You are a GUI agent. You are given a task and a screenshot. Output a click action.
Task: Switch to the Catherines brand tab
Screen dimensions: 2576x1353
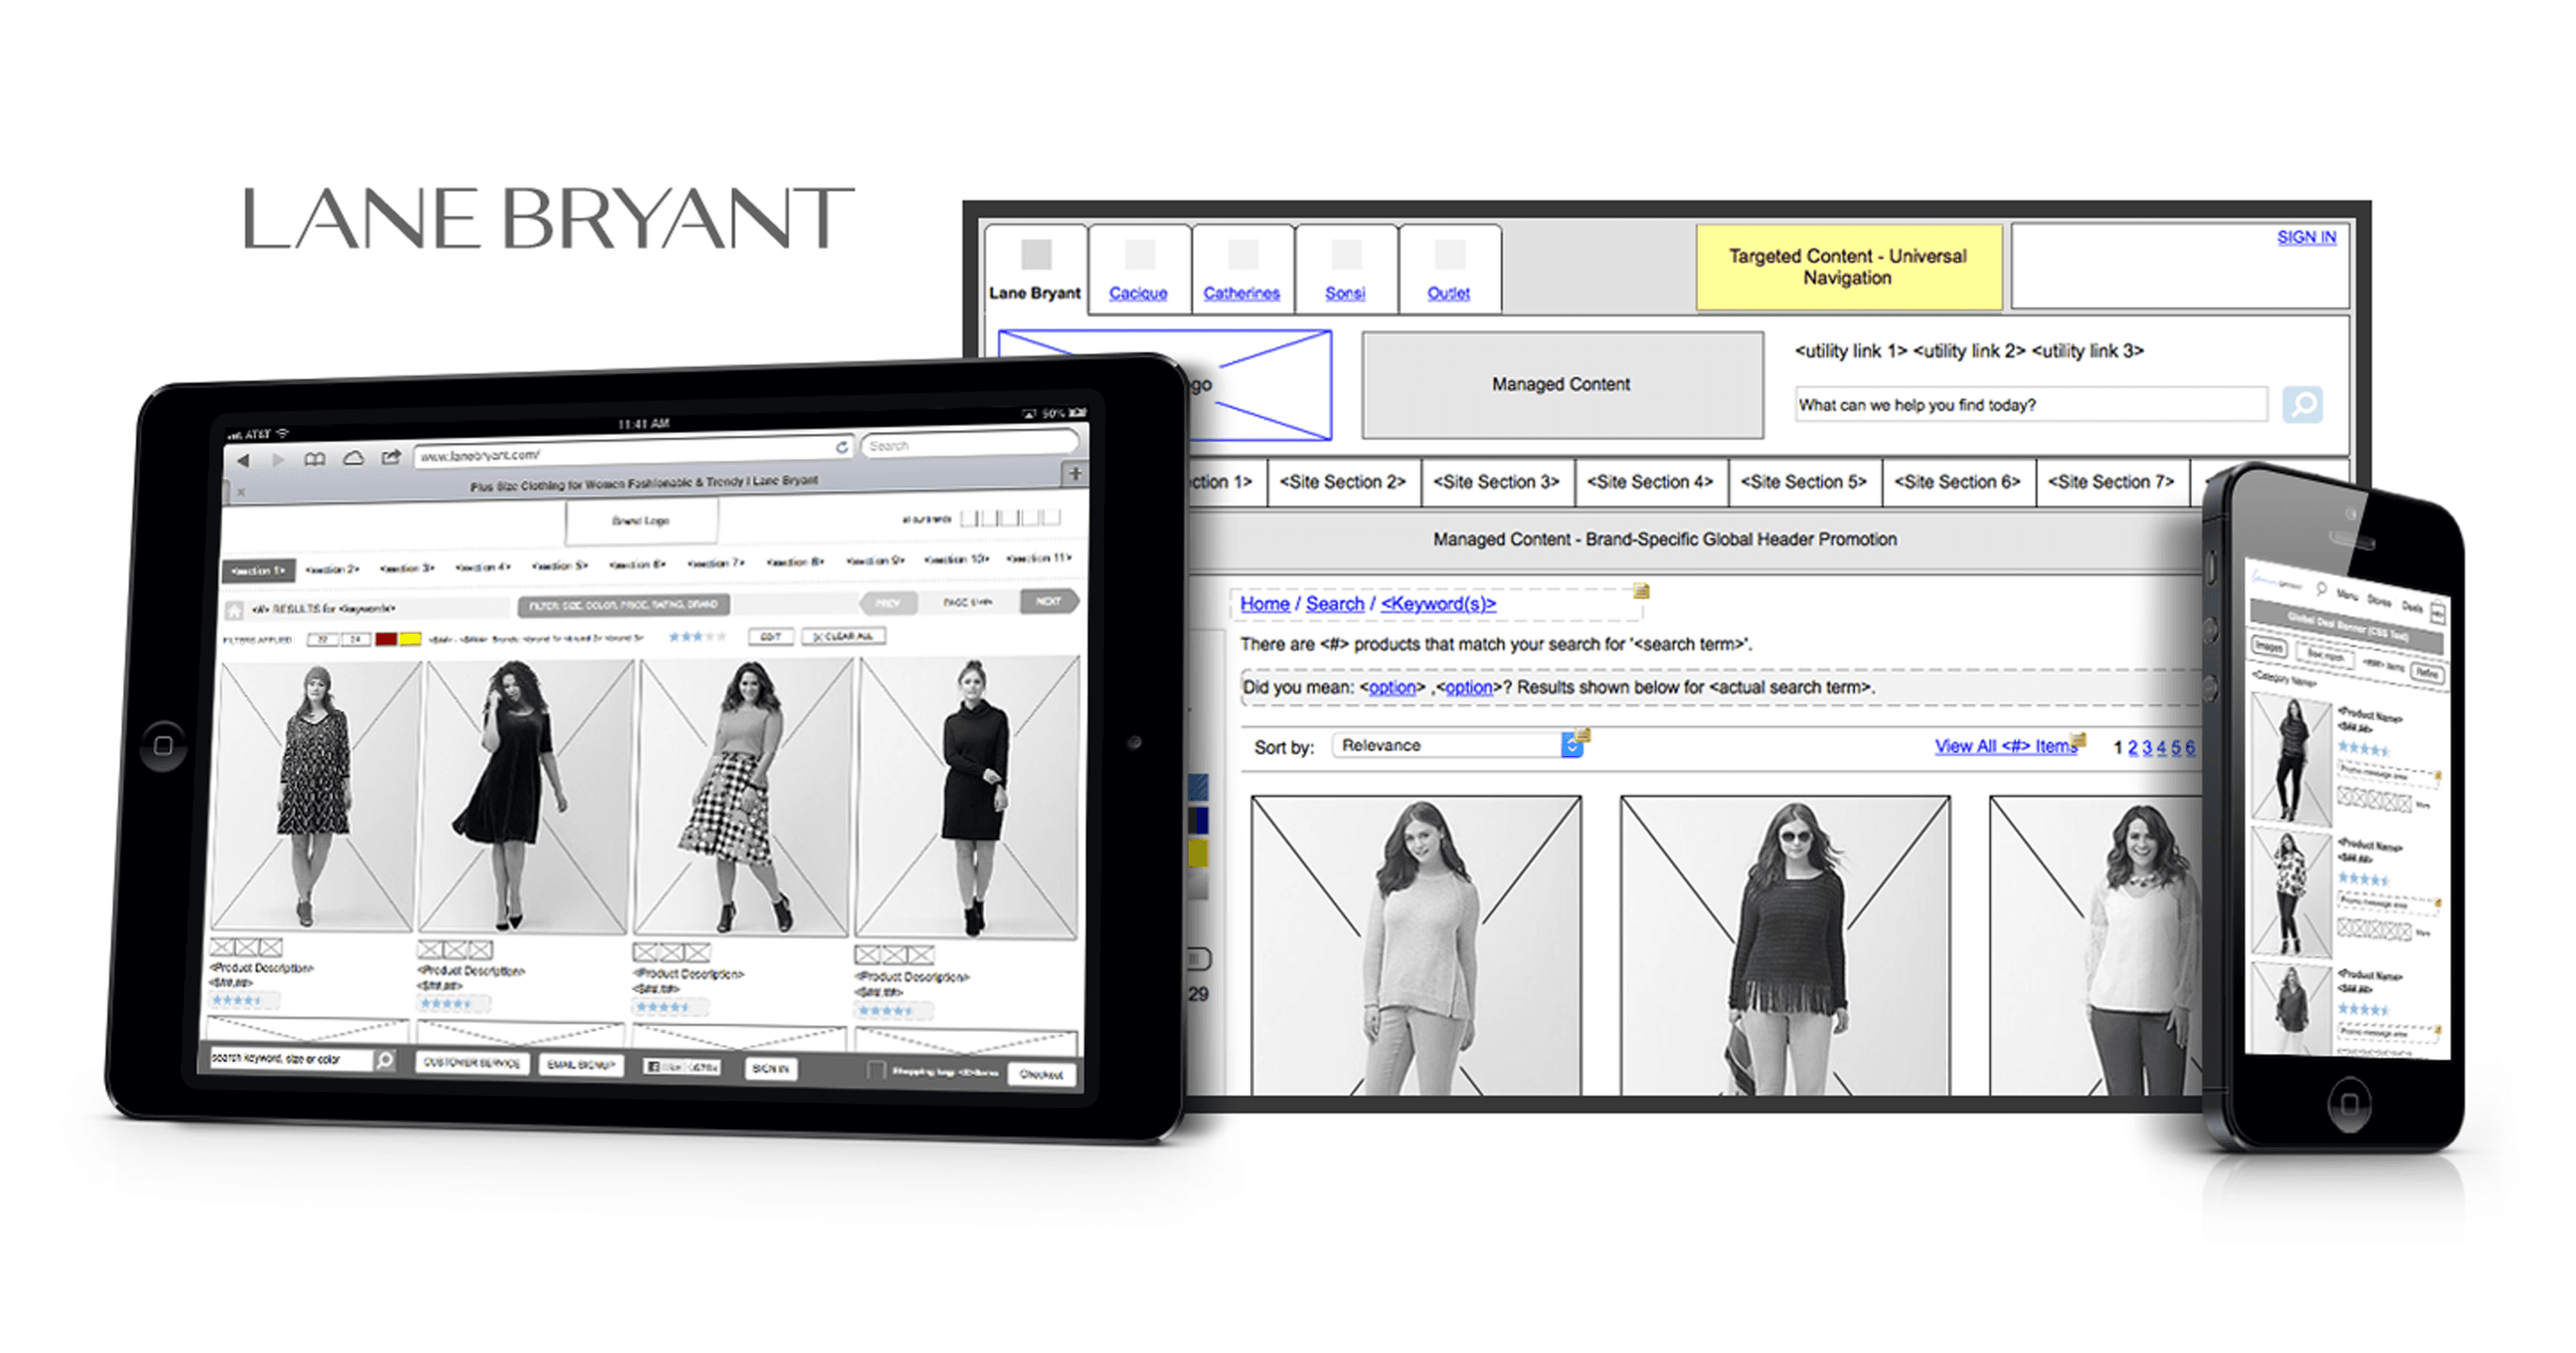pyautogui.click(x=1241, y=292)
